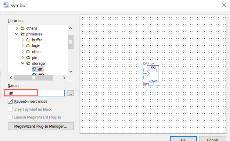
Task: Toggle the Insert symbol as block checkbox
Action: coord(10,109)
